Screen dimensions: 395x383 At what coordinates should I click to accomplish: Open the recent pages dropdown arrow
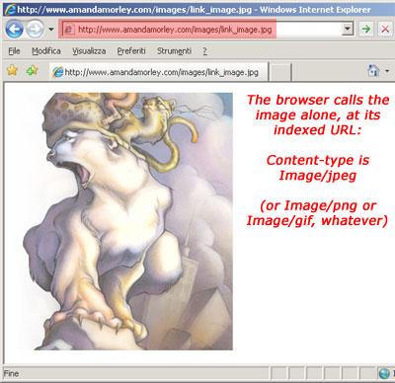51,30
